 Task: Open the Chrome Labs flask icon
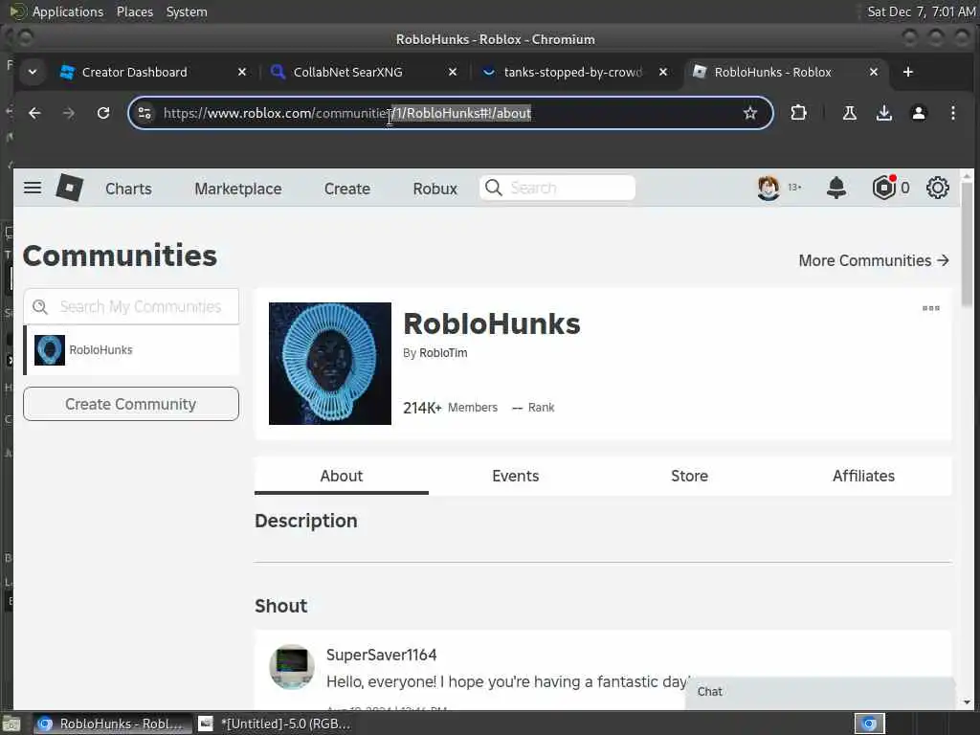(850, 113)
